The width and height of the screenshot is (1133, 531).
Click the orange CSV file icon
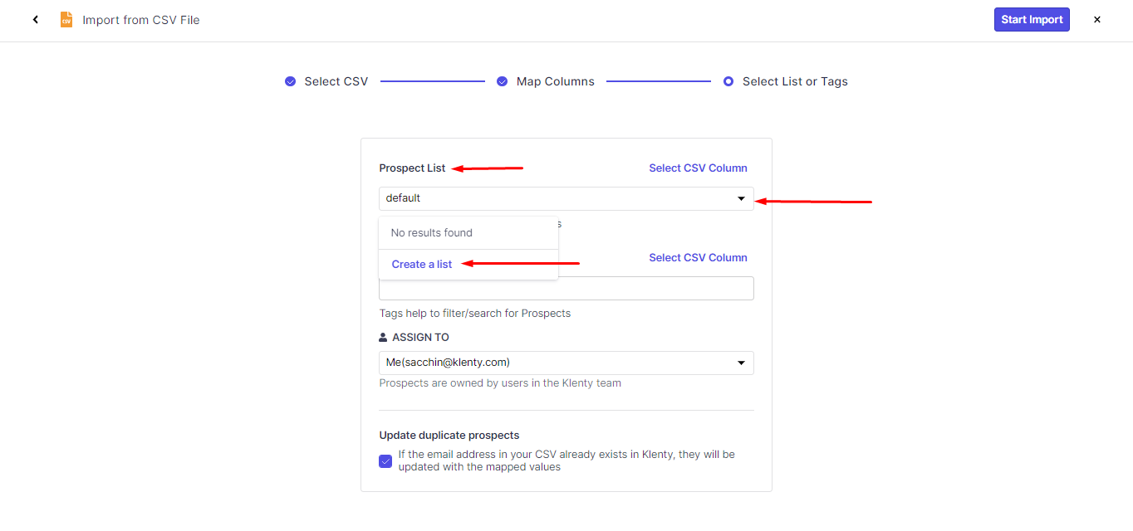click(x=66, y=20)
